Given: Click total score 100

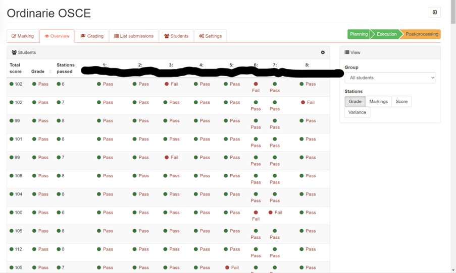Looking at the screenshot, I should click(x=19, y=213).
